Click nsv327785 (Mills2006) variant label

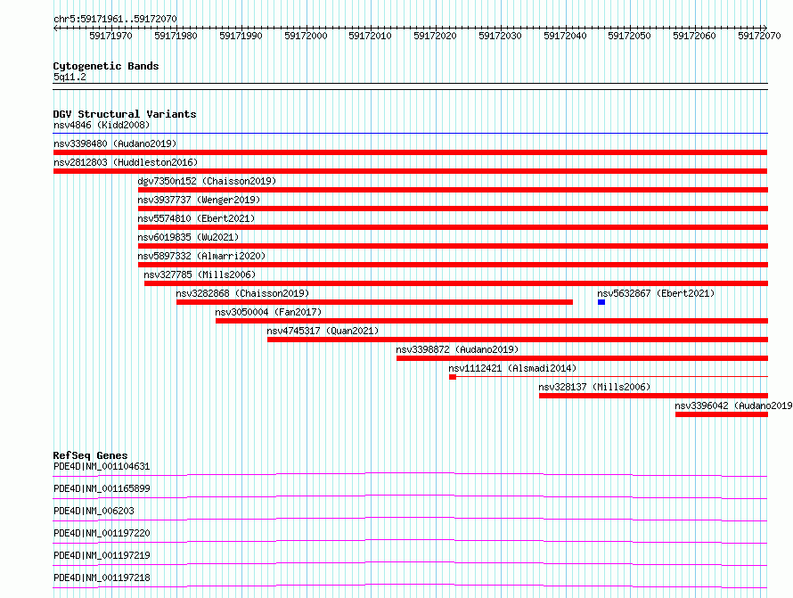200,274
